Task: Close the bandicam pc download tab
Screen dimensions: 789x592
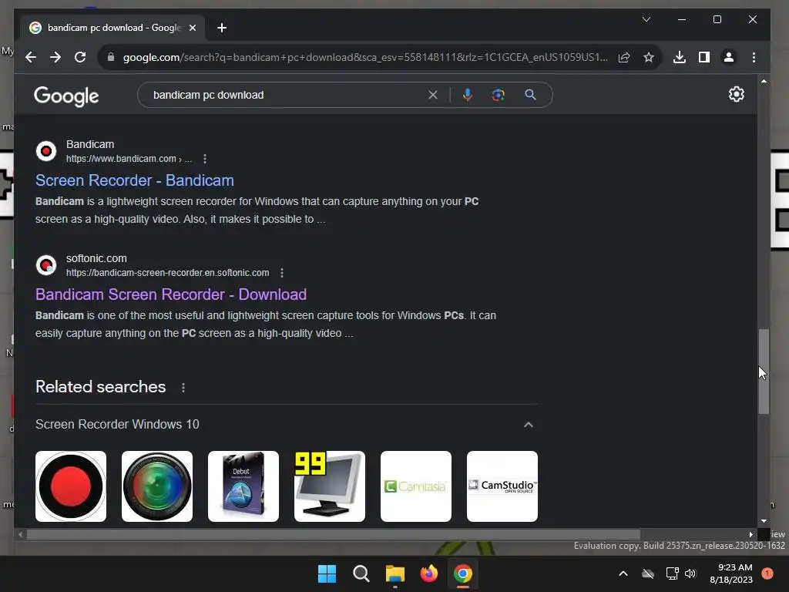Action: pyautogui.click(x=192, y=28)
